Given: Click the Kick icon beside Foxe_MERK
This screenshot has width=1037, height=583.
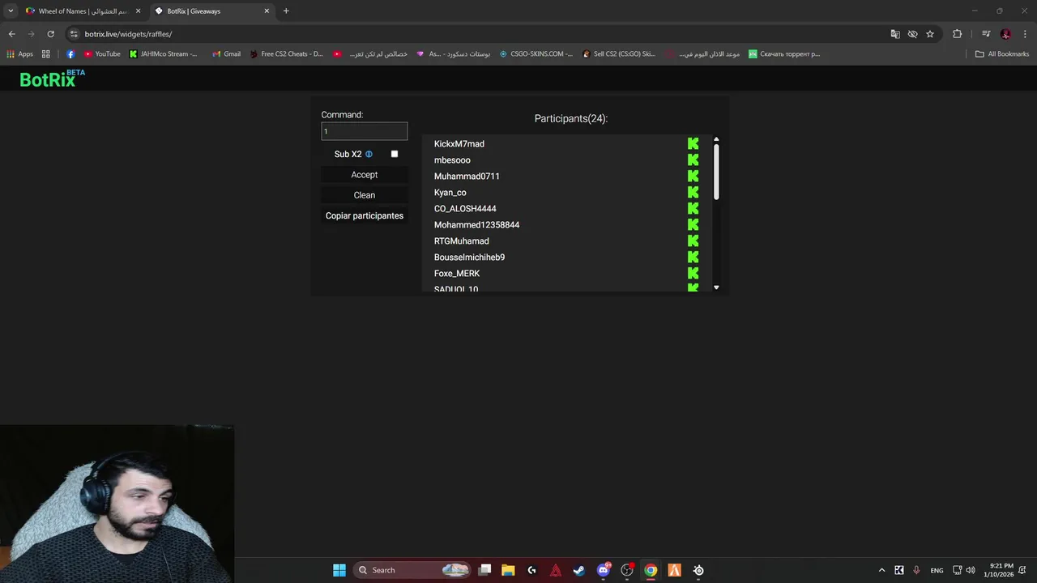Looking at the screenshot, I should click(x=693, y=273).
